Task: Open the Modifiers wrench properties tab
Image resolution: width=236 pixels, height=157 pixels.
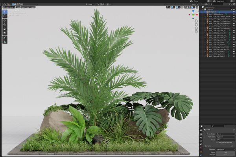Action: [201, 155]
